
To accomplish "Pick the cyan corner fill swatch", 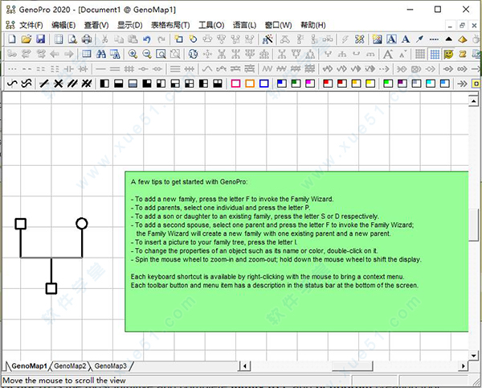I will tap(431, 84).
